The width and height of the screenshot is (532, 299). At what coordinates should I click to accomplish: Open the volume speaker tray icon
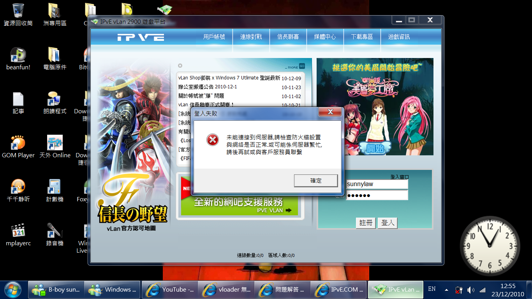pos(471,290)
